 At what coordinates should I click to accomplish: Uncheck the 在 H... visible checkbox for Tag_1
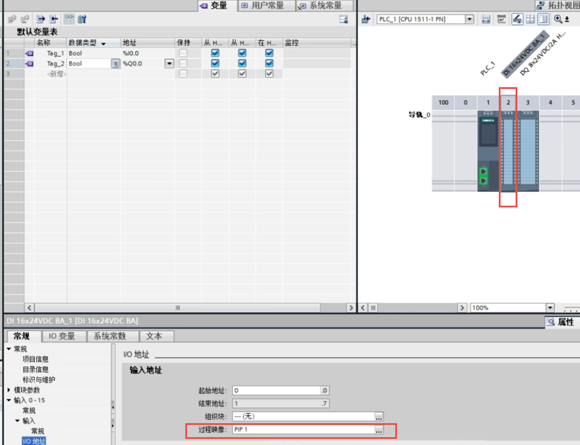point(269,53)
